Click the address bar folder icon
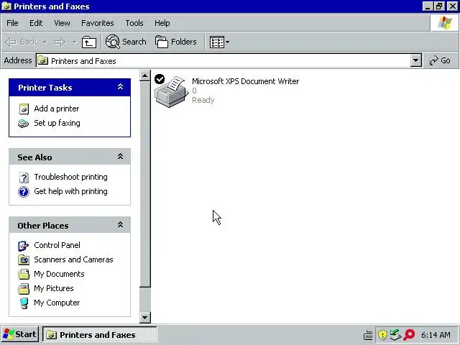Image resolution: width=460 pixels, height=345 pixels. (x=43, y=60)
